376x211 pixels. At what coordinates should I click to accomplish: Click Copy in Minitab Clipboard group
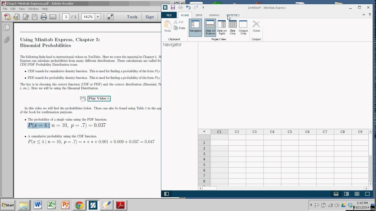point(179,28)
